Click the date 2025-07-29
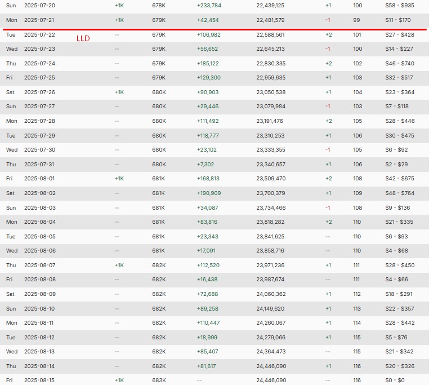 (39, 136)
